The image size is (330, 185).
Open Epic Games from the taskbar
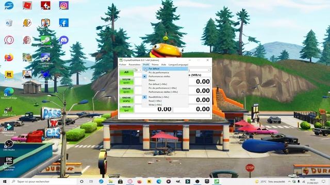(207, 181)
